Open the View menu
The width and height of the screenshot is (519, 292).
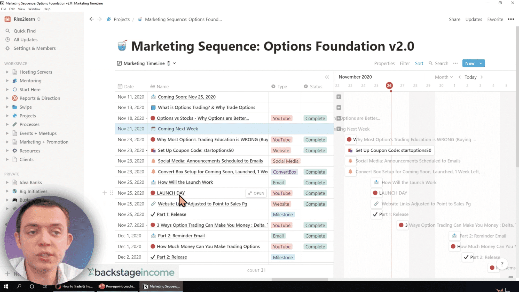pos(21,9)
